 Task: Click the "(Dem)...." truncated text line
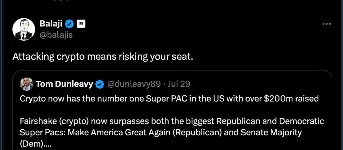[36, 143]
